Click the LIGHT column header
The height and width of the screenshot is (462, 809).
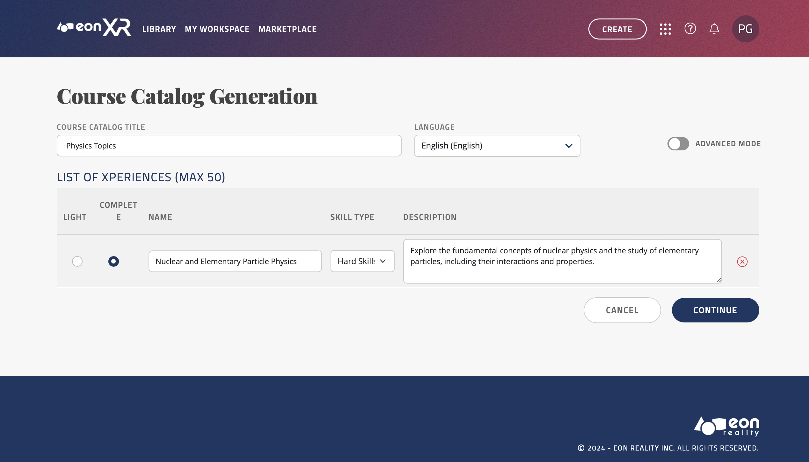[75, 217]
